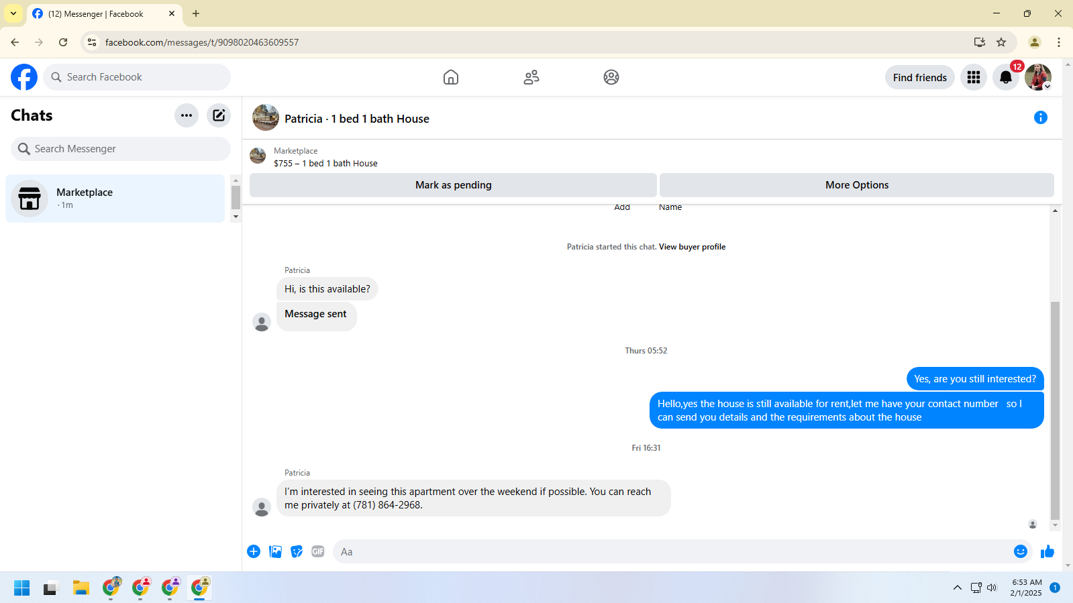Open Chrome three-dot menu
Image resolution: width=1073 pixels, height=603 pixels.
coord(1059,42)
